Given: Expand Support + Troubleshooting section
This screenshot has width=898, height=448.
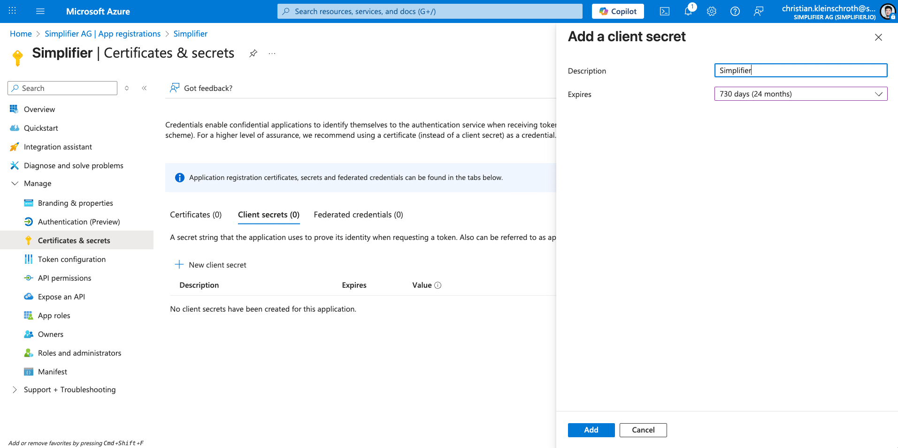Looking at the screenshot, I should pos(15,390).
